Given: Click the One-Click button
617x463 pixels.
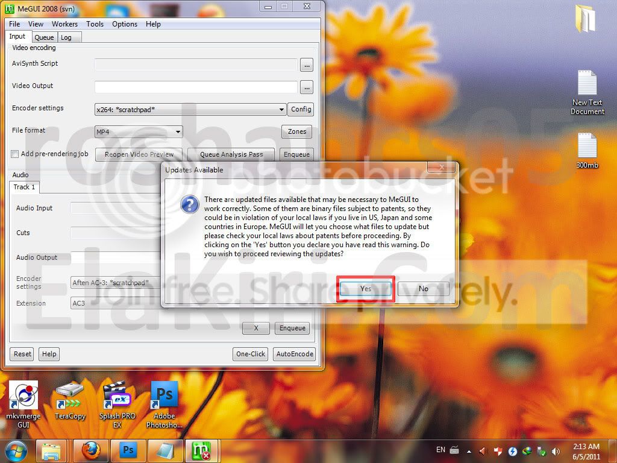Looking at the screenshot, I should 250,354.
